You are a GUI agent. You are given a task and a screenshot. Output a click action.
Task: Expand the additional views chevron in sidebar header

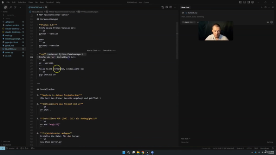coord(20,7)
